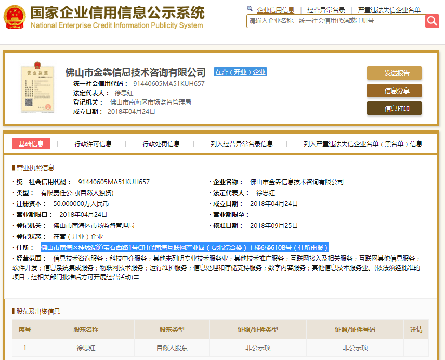The image size is (445, 360).
Task: Open the 经营异常名录 top link
Action: [326, 10]
